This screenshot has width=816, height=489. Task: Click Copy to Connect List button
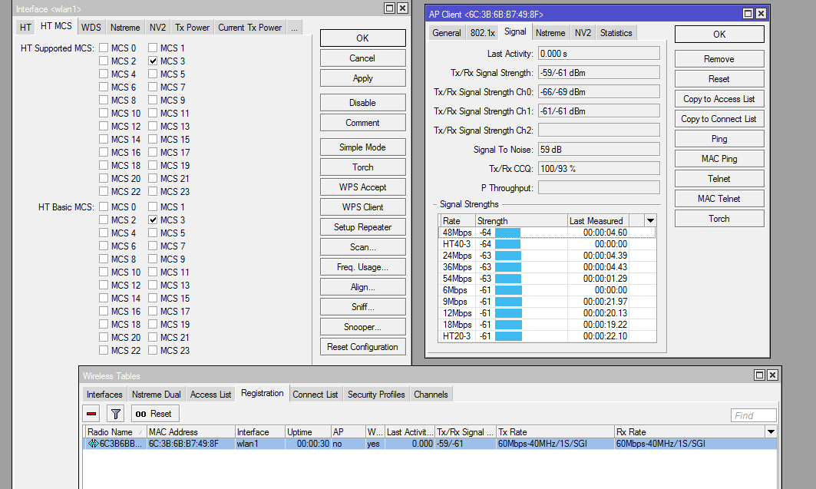(x=719, y=119)
